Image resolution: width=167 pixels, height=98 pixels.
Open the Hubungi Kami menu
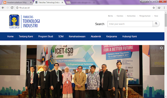129,37
